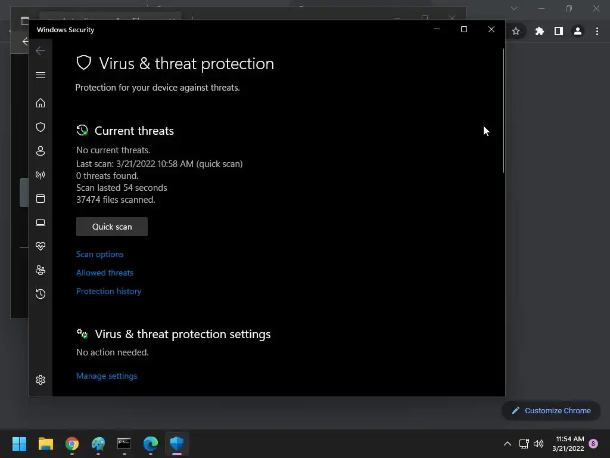Click Customize Chrome button
This screenshot has width=610, height=458.
pyautogui.click(x=551, y=410)
